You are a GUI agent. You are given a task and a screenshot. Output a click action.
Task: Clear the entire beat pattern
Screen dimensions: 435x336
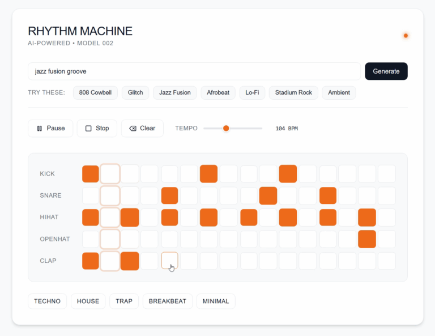[x=142, y=128]
